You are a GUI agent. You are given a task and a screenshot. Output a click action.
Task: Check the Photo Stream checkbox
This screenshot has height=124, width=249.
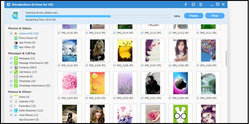point(11,38)
